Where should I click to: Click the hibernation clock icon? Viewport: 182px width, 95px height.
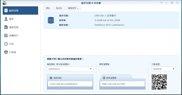coord(6,44)
